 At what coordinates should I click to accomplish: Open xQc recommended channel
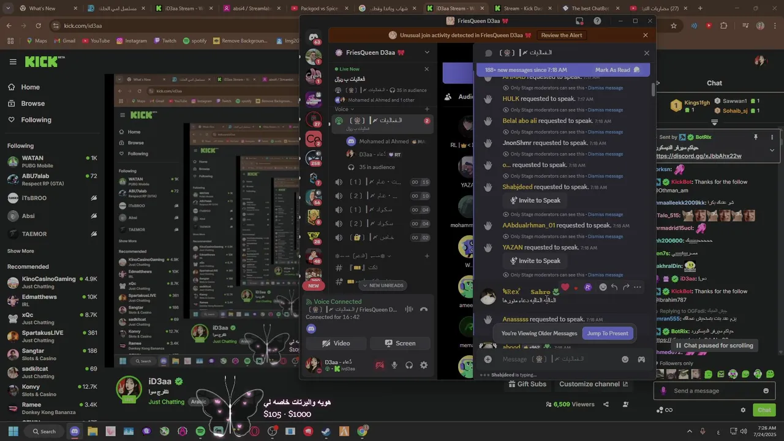pos(52,318)
